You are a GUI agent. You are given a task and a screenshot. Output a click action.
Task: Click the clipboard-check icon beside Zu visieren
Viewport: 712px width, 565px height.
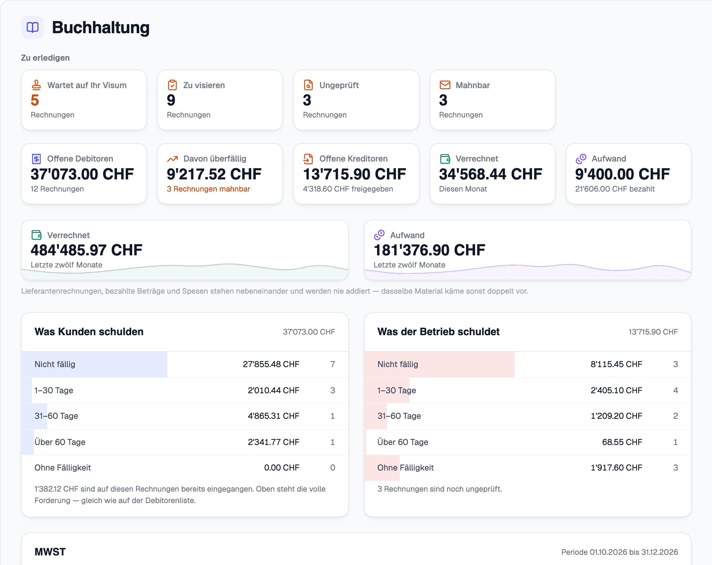(172, 85)
